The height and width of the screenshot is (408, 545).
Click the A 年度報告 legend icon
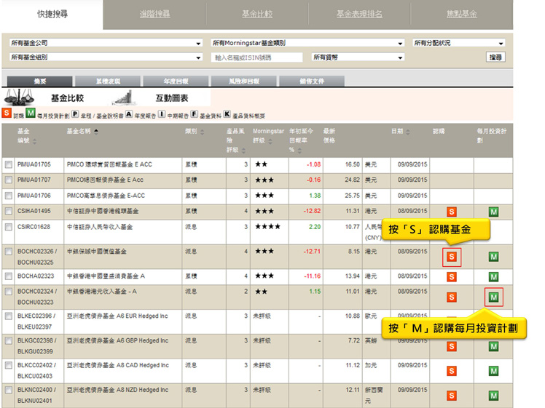point(129,113)
